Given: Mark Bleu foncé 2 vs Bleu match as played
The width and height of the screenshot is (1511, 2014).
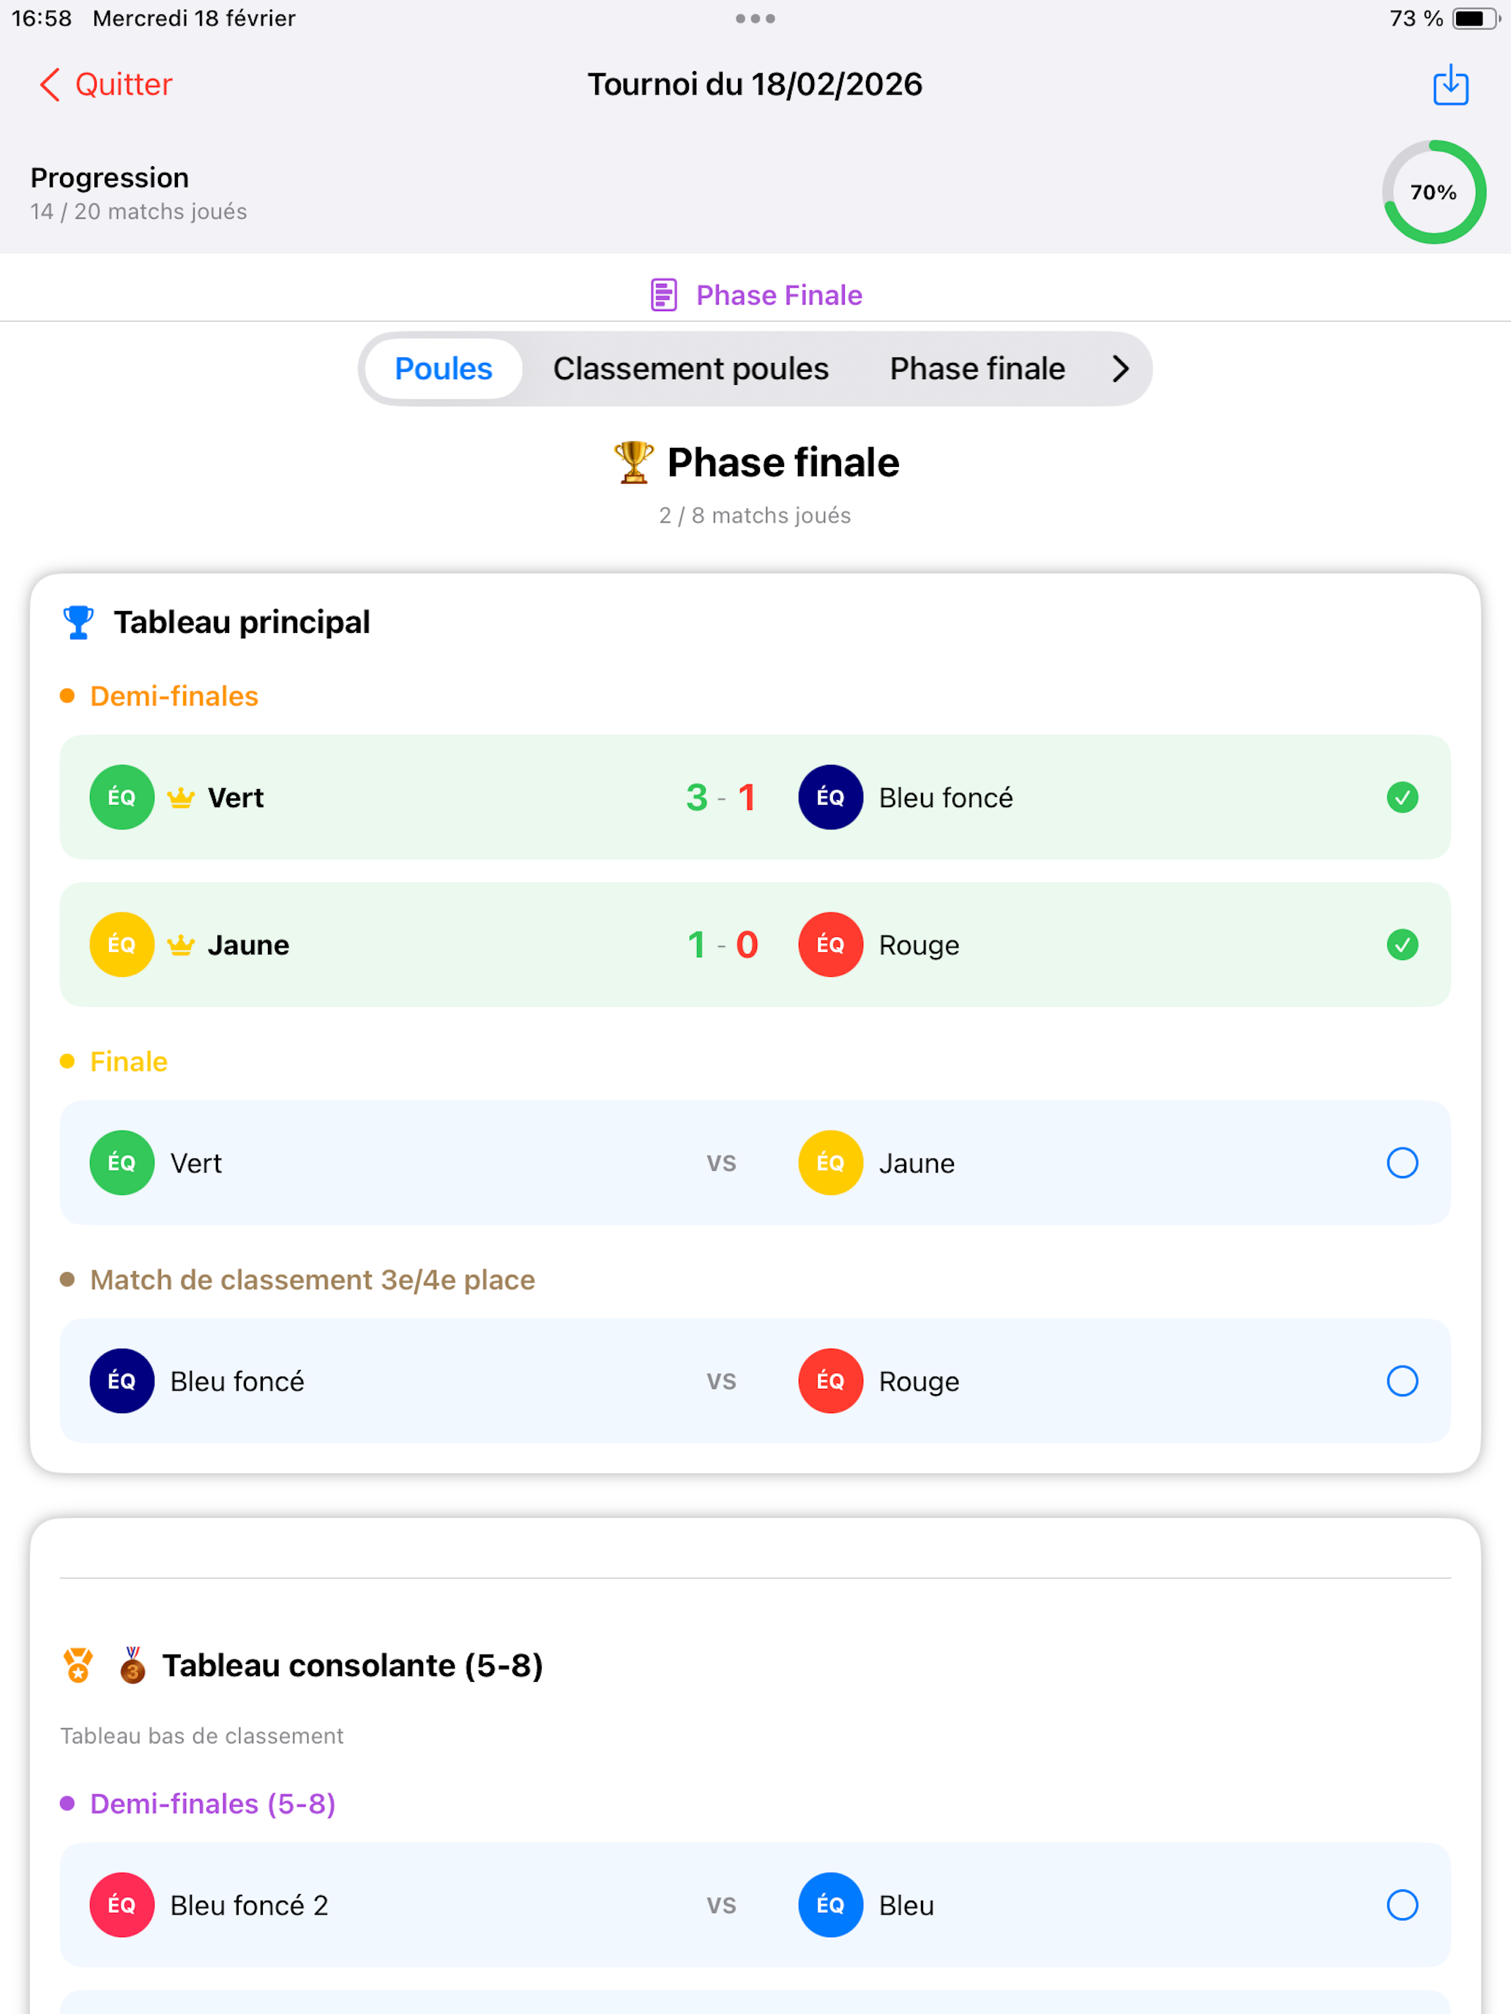Looking at the screenshot, I should click(1403, 1905).
